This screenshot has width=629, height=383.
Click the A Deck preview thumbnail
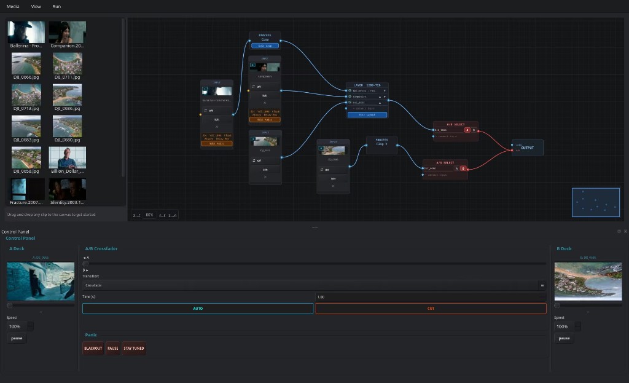click(x=41, y=282)
